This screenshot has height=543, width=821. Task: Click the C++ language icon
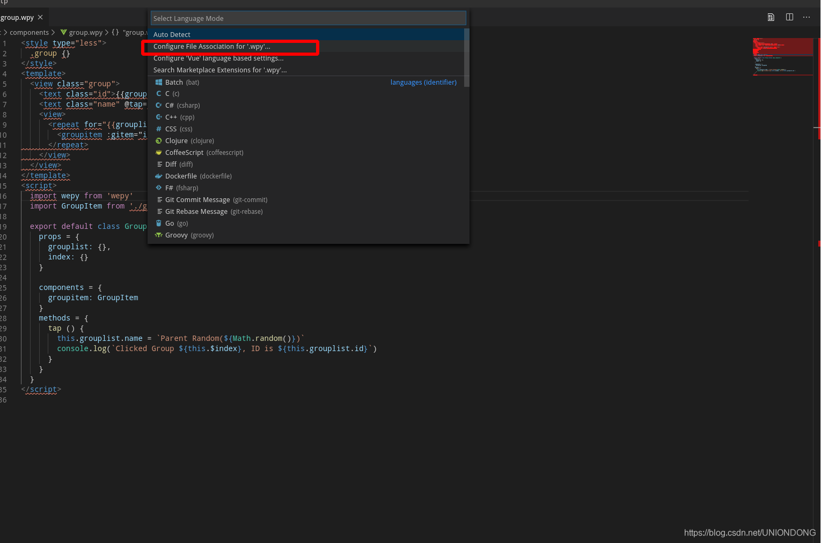click(159, 117)
